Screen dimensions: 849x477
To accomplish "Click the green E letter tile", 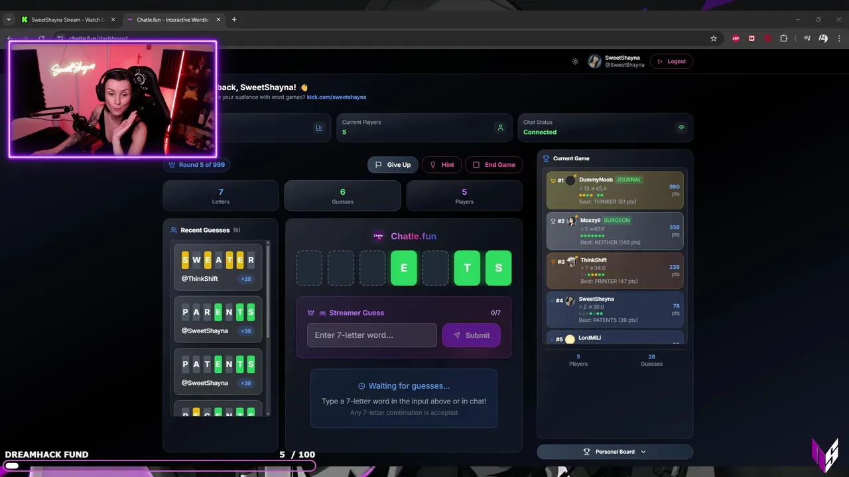I will tap(404, 268).
